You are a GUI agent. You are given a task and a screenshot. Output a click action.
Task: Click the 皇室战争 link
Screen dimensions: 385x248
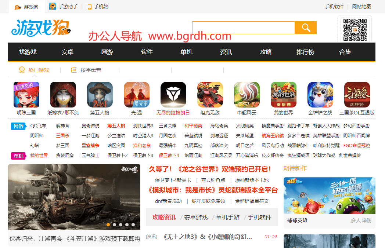pos(90,146)
